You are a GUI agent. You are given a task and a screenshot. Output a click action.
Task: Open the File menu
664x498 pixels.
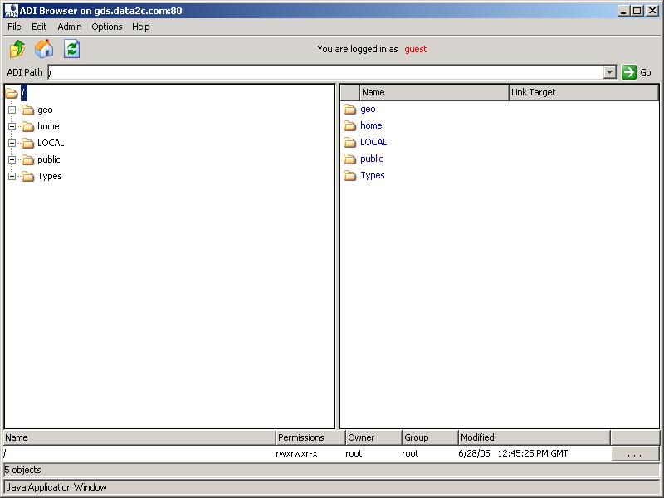click(x=15, y=27)
